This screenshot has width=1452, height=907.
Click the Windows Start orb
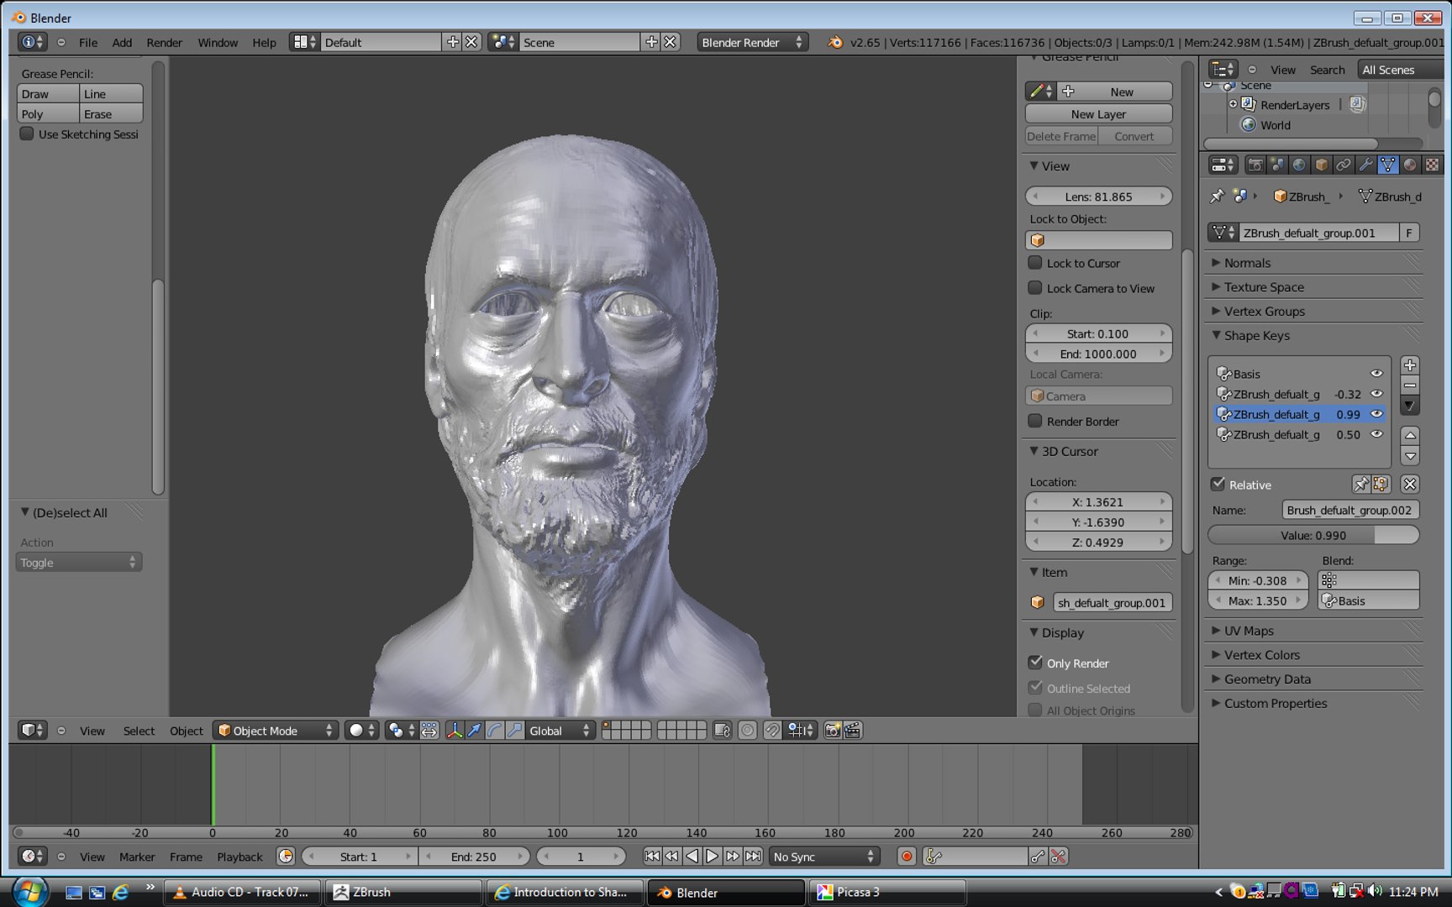tap(29, 891)
